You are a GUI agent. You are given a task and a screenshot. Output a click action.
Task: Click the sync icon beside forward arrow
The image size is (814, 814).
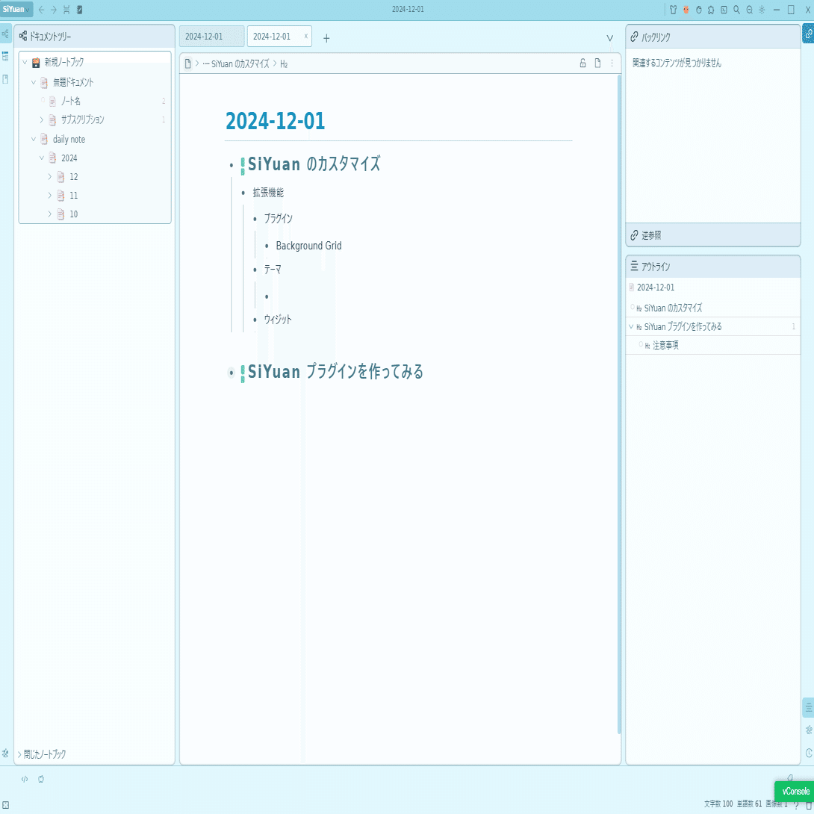click(x=66, y=10)
